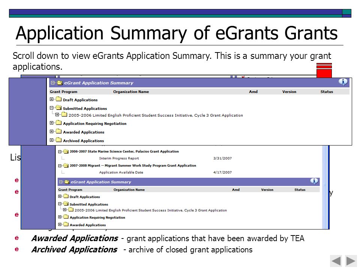Collapse Submitted Applications in the smaller lower panel

click(60, 204)
